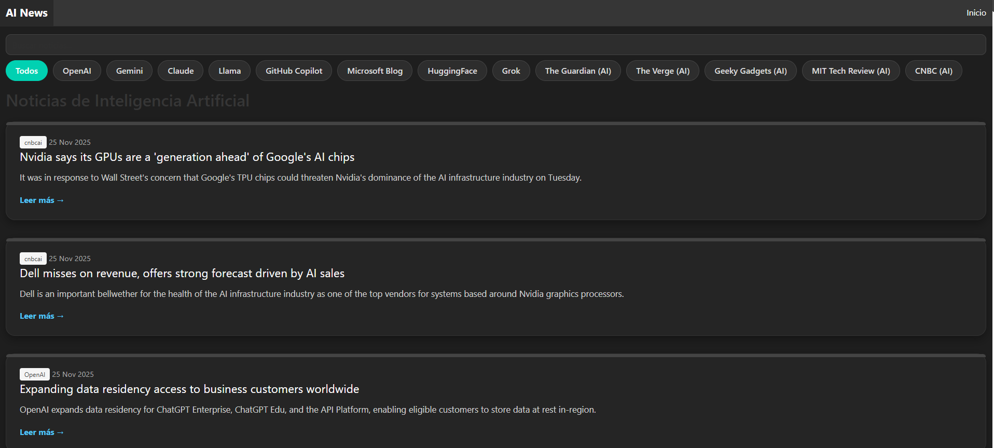Image resolution: width=994 pixels, height=448 pixels.
Task: Filter news by HuggingFace
Action: coord(452,71)
